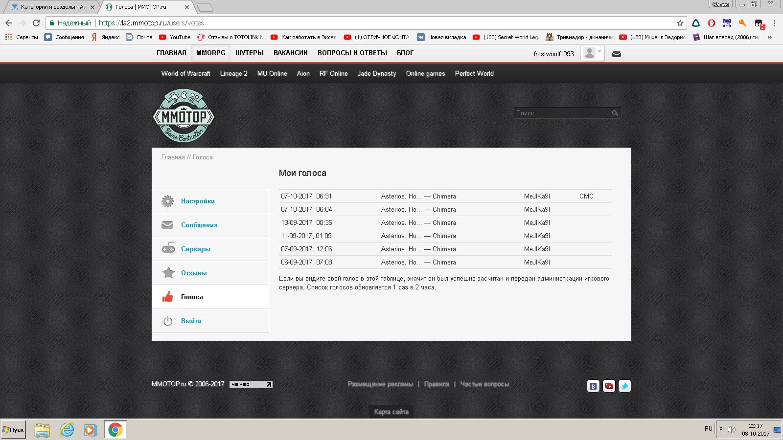Screen dimensions: 783x440
Task: Open Online games category
Action: point(426,73)
